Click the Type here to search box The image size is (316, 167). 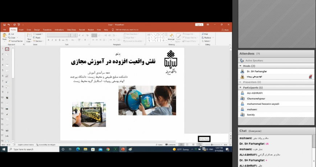(x=33, y=149)
